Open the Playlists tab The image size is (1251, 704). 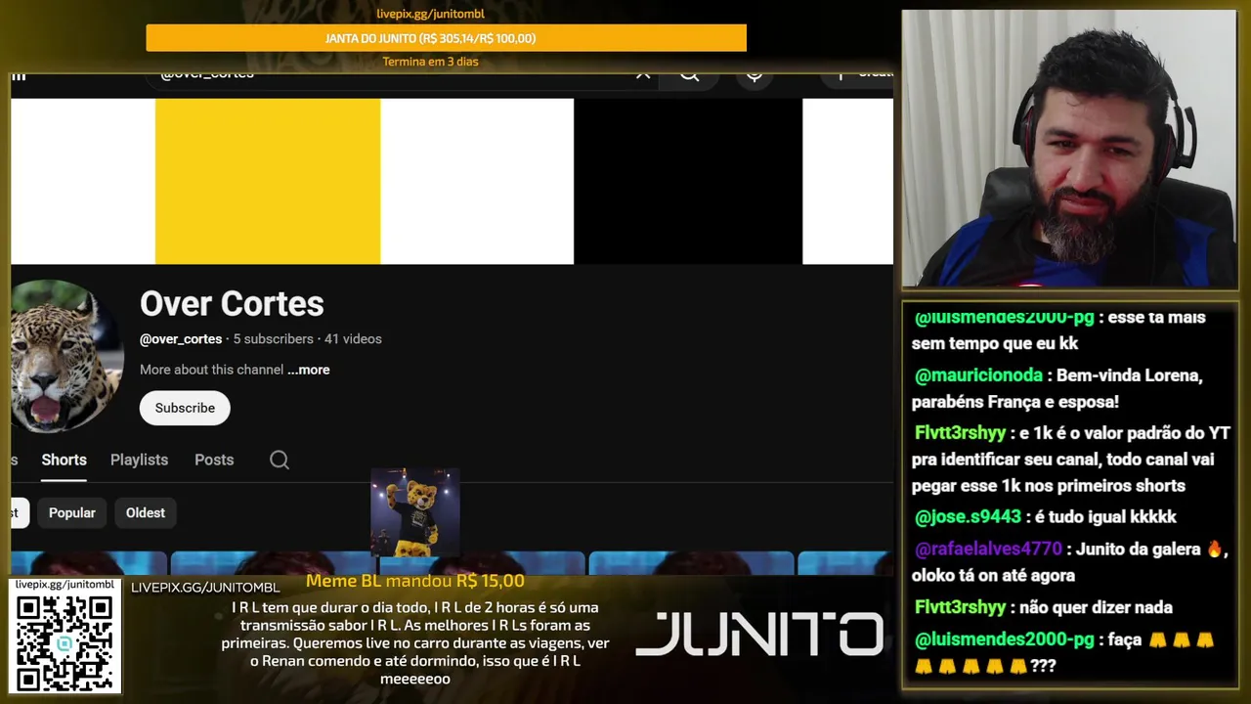click(139, 460)
